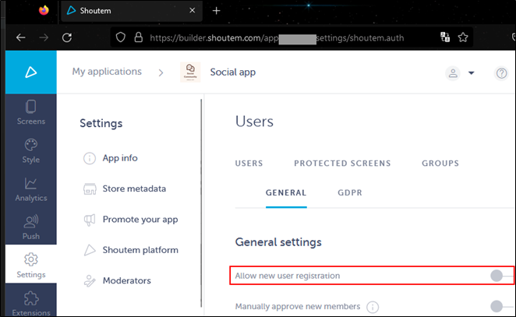Open Store metadata settings
Viewport: 516px width, 317px height.
(134, 188)
